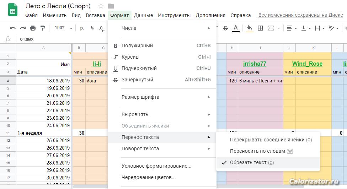The width and height of the screenshot is (347, 189).
Task: Click the move to folder icon
Action: pos(111,6)
